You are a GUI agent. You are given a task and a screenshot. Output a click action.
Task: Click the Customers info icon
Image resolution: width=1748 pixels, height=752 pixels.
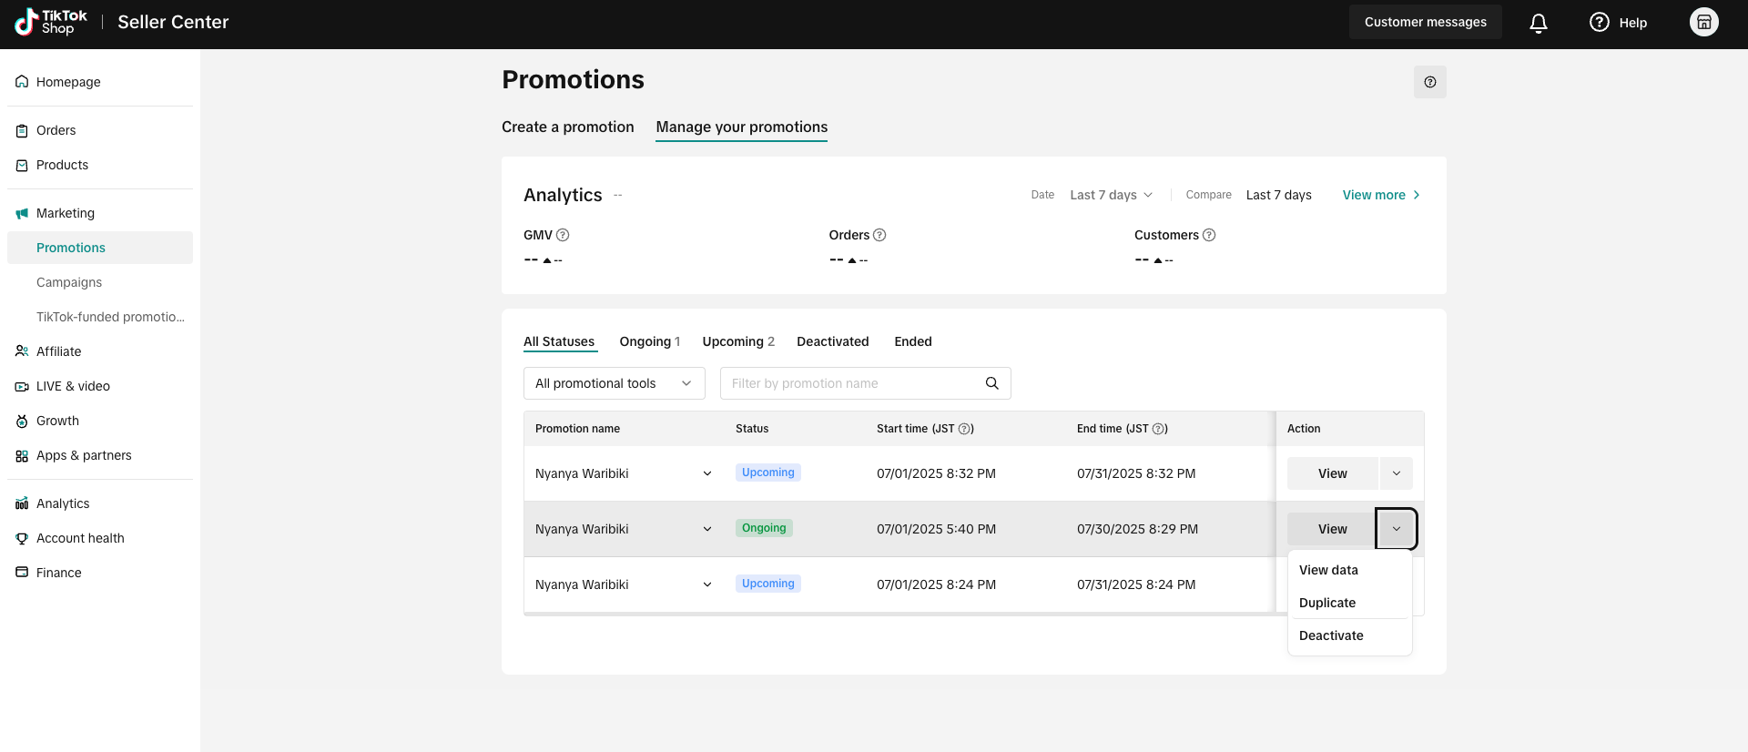click(x=1209, y=235)
